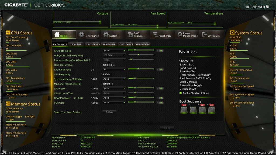Switch to the Standard tab

76,44
